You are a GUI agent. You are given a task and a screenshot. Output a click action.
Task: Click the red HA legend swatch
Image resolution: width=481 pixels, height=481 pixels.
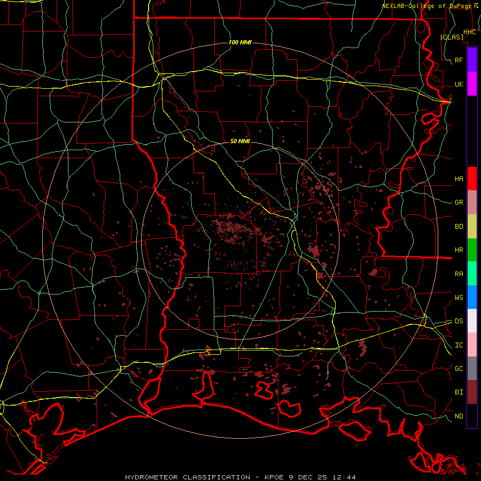(x=472, y=179)
